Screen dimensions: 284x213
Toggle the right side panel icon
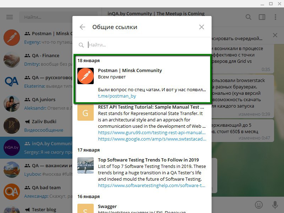tap(262, 17)
